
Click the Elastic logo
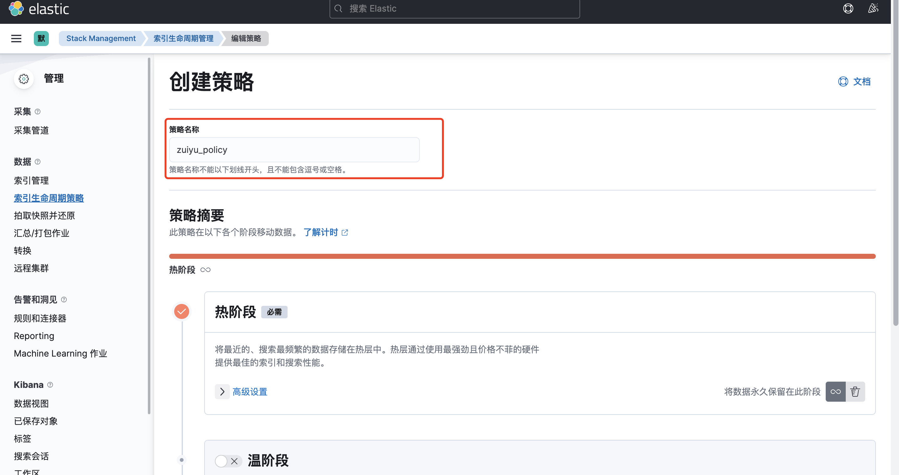tap(39, 9)
